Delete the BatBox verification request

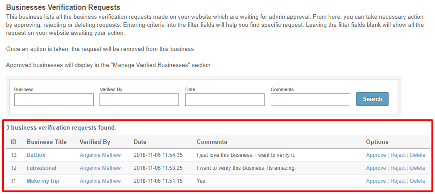pyautogui.click(x=418, y=155)
